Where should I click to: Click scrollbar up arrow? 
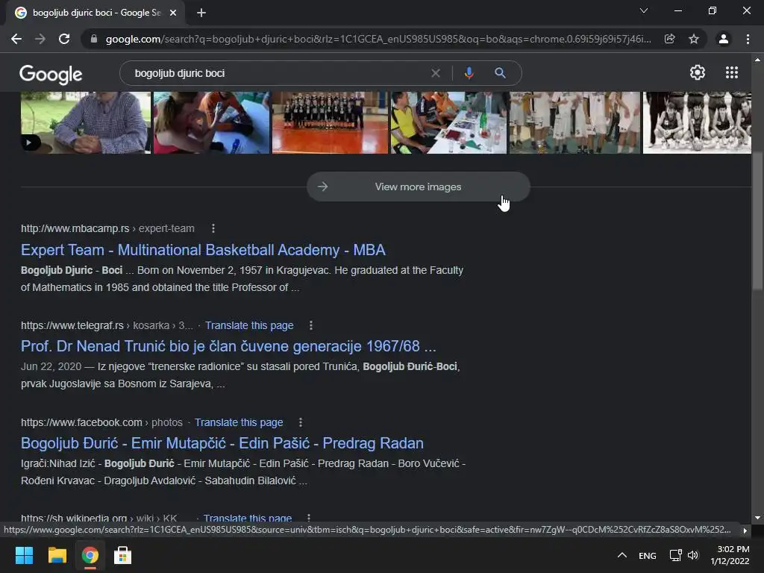pyautogui.click(x=757, y=60)
